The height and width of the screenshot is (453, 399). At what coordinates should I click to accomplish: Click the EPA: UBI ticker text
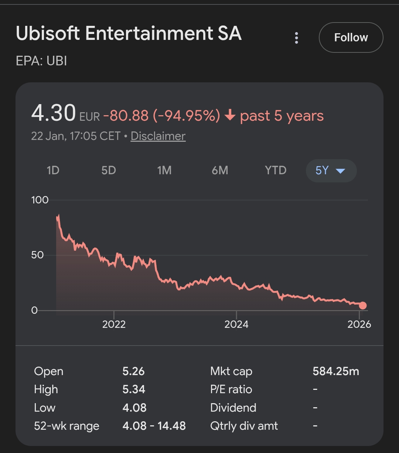pyautogui.click(x=41, y=61)
